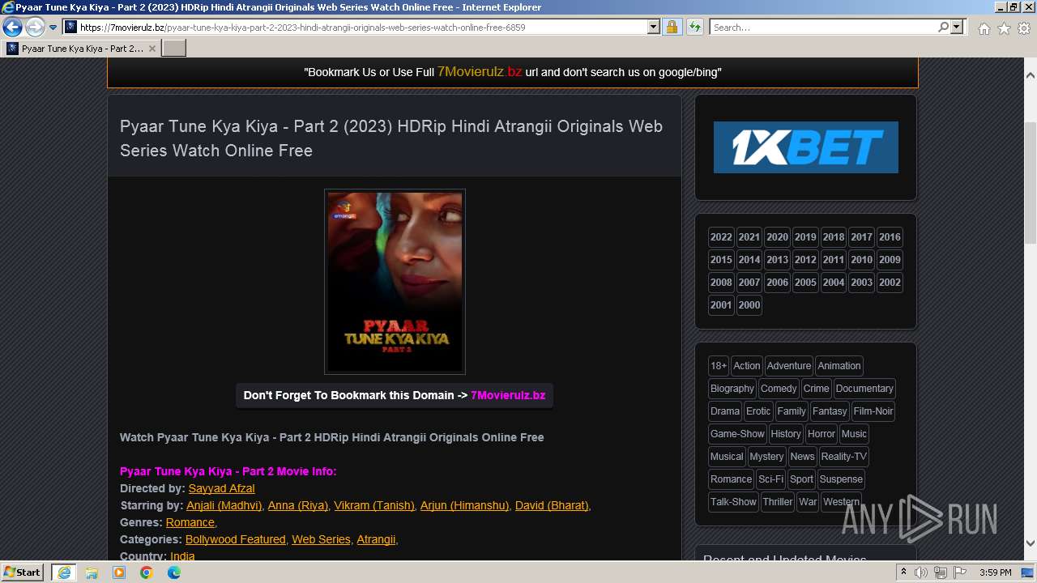
Task: Open Action genre tag
Action: coord(747,366)
